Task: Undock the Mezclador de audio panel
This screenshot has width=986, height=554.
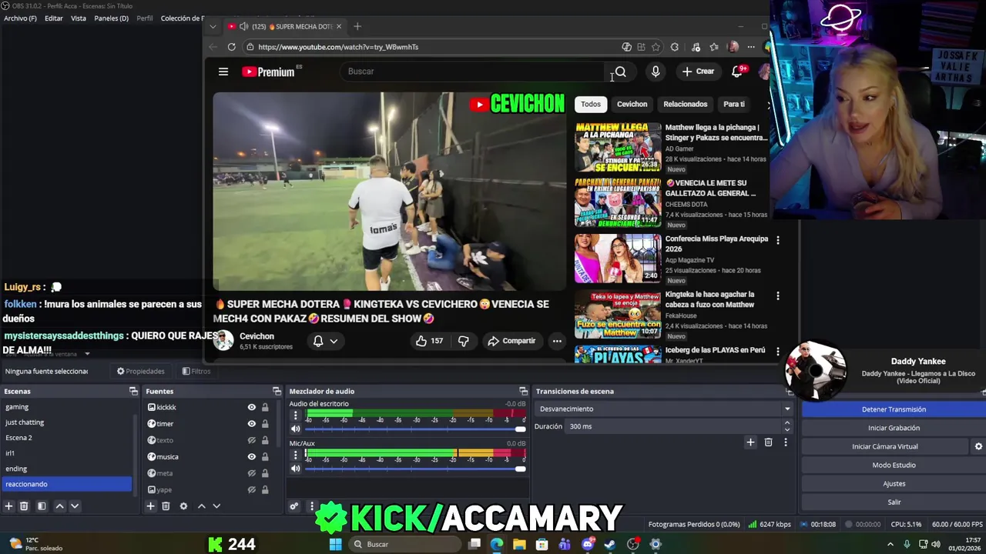Action: 523,392
